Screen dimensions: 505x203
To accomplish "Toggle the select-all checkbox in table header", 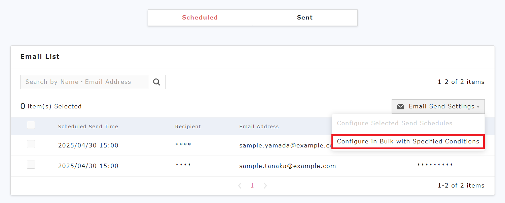I will (x=31, y=125).
